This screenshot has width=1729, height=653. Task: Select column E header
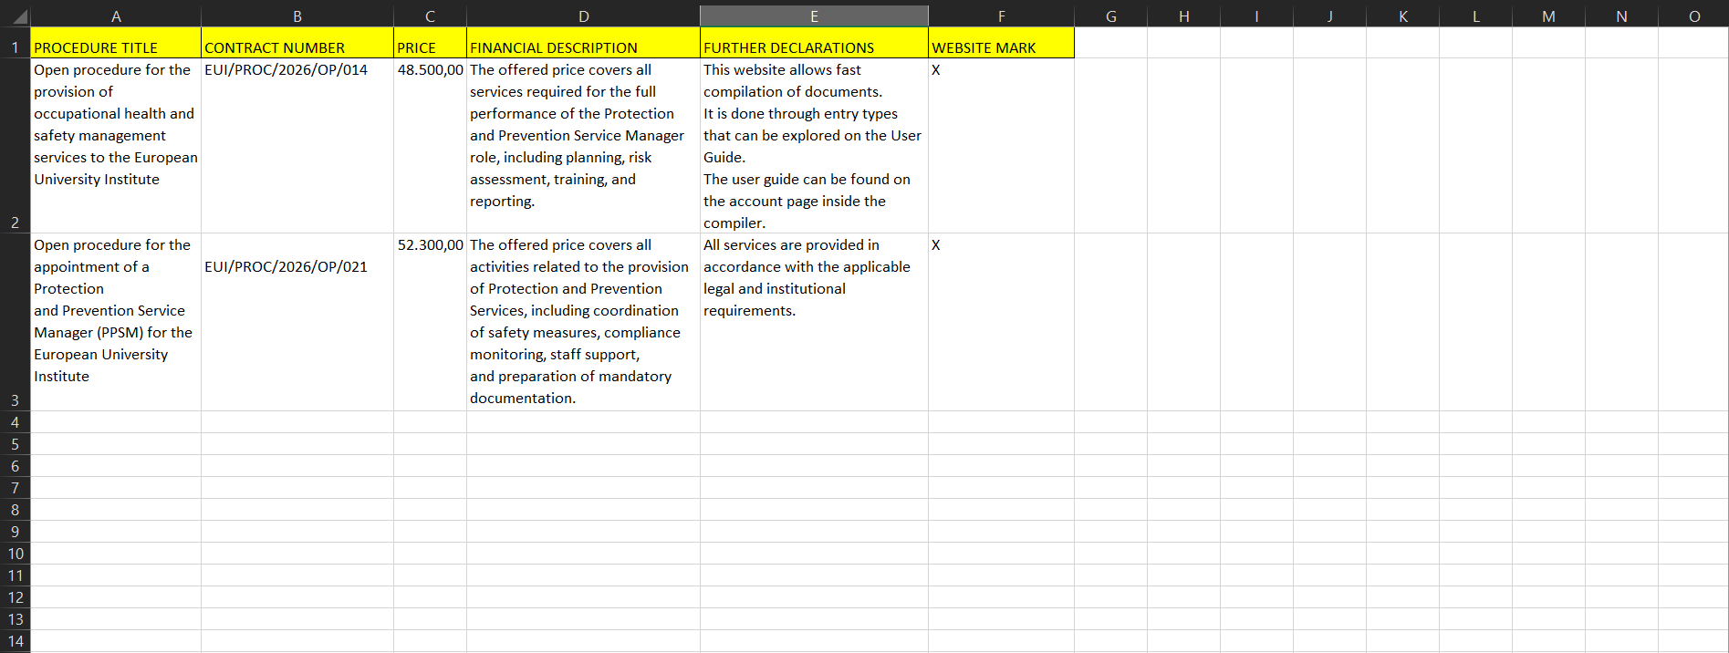click(x=814, y=16)
